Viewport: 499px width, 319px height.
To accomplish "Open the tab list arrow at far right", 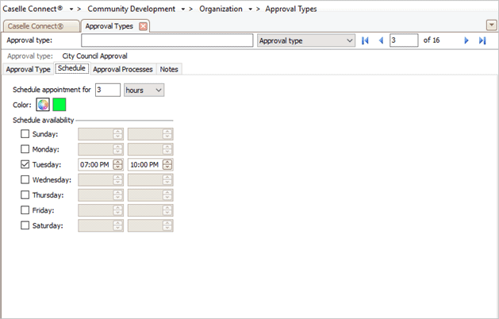I will click(x=491, y=25).
